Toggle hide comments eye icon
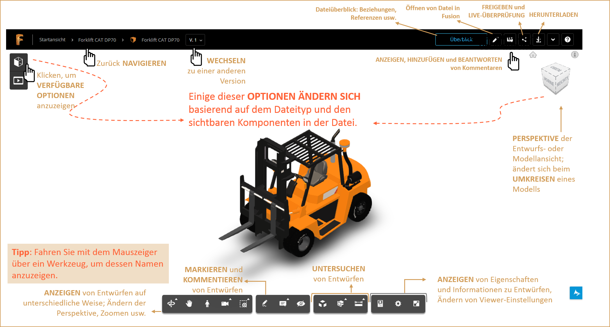The width and height of the screenshot is (610, 327). [301, 303]
